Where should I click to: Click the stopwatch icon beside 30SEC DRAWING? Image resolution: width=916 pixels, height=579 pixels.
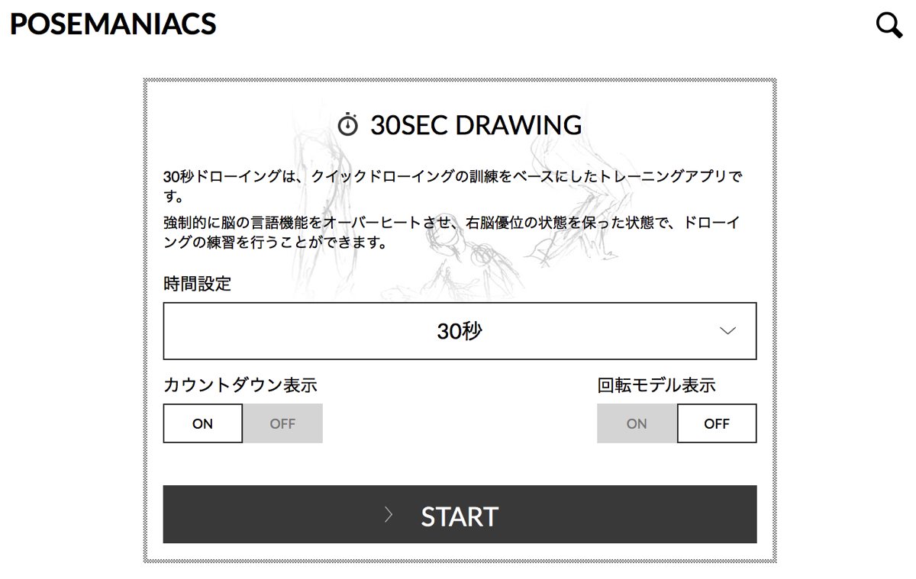point(347,124)
